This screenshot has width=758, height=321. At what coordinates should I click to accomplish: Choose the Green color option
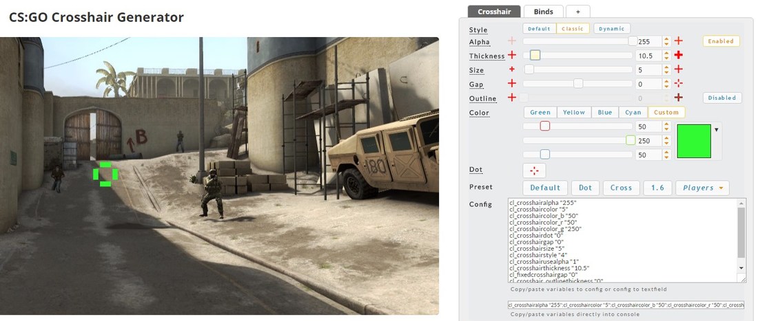click(x=540, y=112)
